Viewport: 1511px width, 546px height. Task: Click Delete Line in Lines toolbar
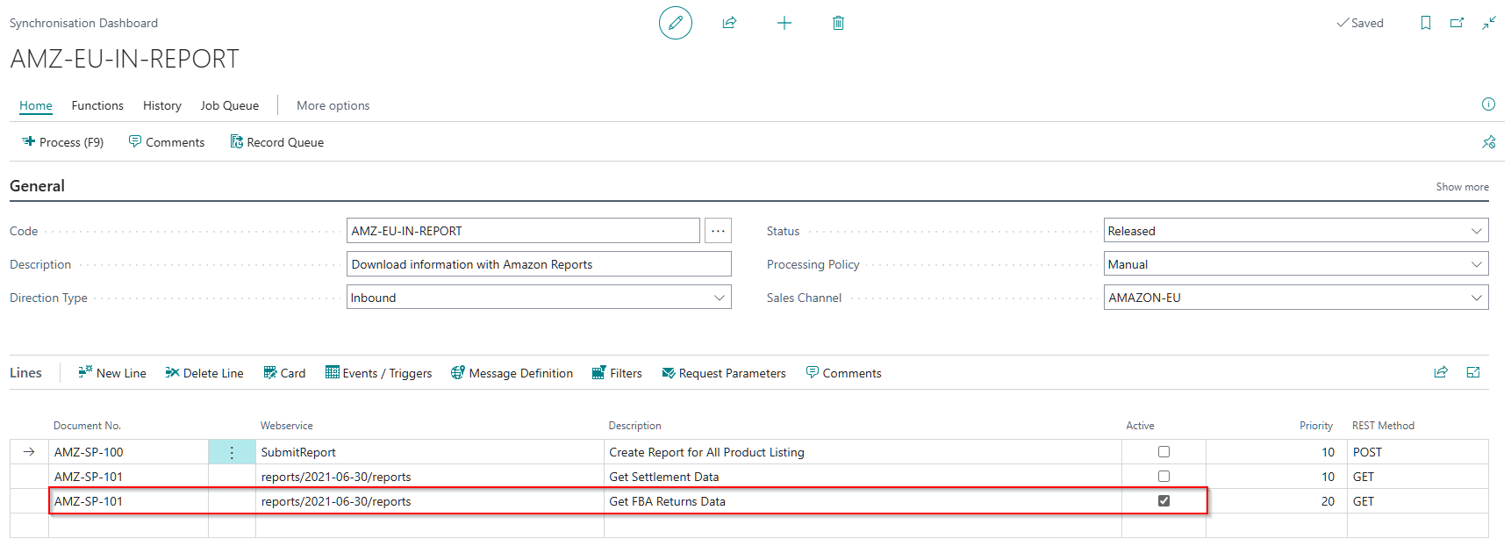tap(204, 373)
